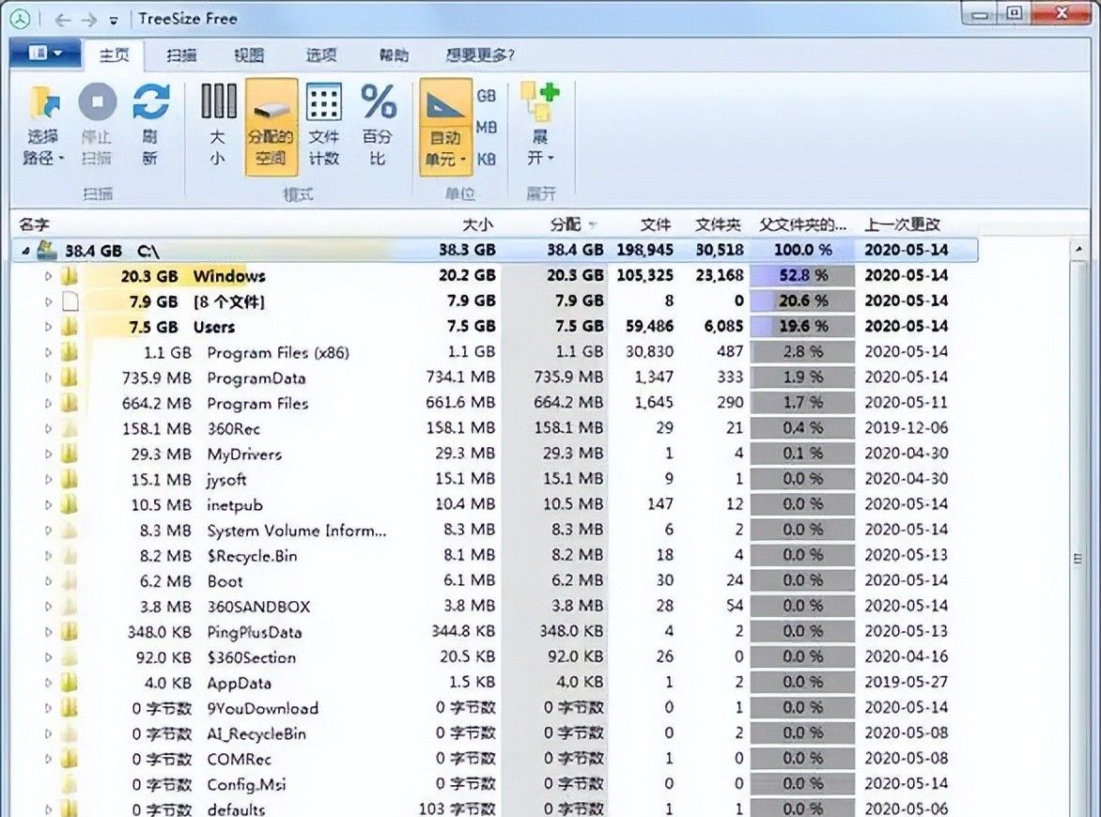Click the 19.6 % bar in Users row
The image size is (1101, 817).
click(802, 326)
